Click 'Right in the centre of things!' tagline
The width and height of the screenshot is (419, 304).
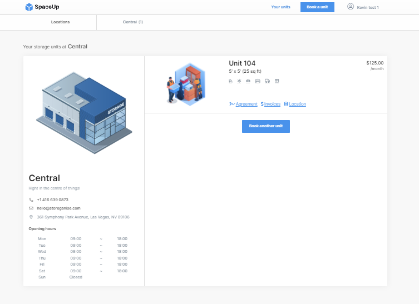[x=55, y=188]
